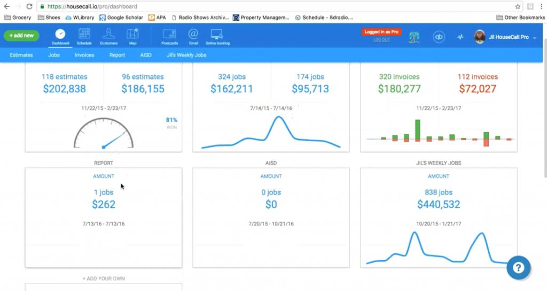Open the Map icon
Screen dimensions: 547x291
coord(132,37)
